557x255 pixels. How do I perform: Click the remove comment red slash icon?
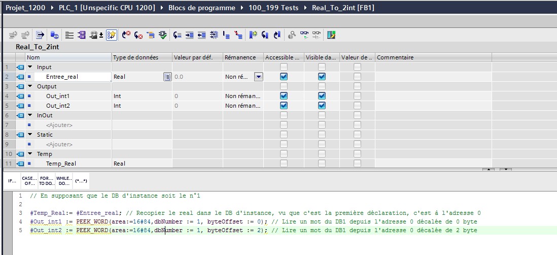pos(238,35)
